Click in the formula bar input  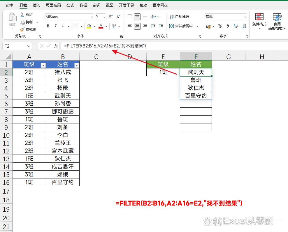pos(174,46)
